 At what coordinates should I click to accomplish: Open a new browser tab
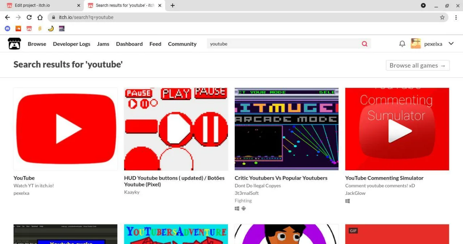[173, 5]
